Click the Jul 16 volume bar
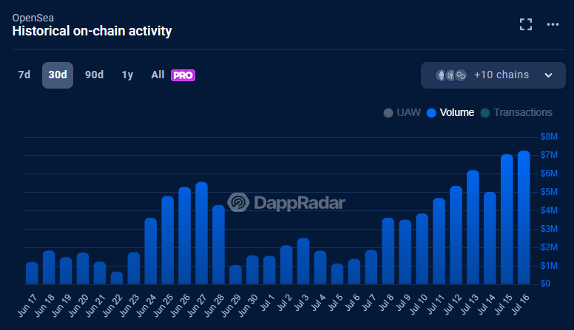Screen dimensions: 574x330 524,218
